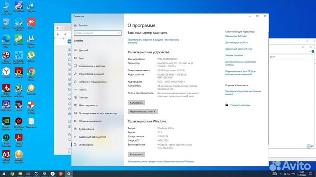Click the Windows Start button
The width and height of the screenshot is (316, 177).
pyautogui.click(x=4, y=174)
